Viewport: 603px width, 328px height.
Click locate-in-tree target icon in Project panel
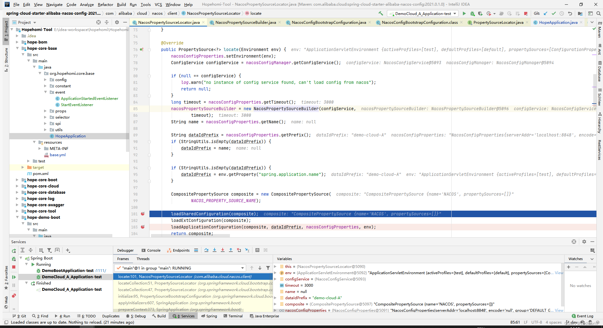(x=99, y=22)
